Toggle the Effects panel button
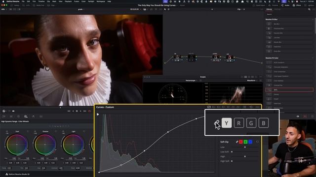 pos(297,5)
